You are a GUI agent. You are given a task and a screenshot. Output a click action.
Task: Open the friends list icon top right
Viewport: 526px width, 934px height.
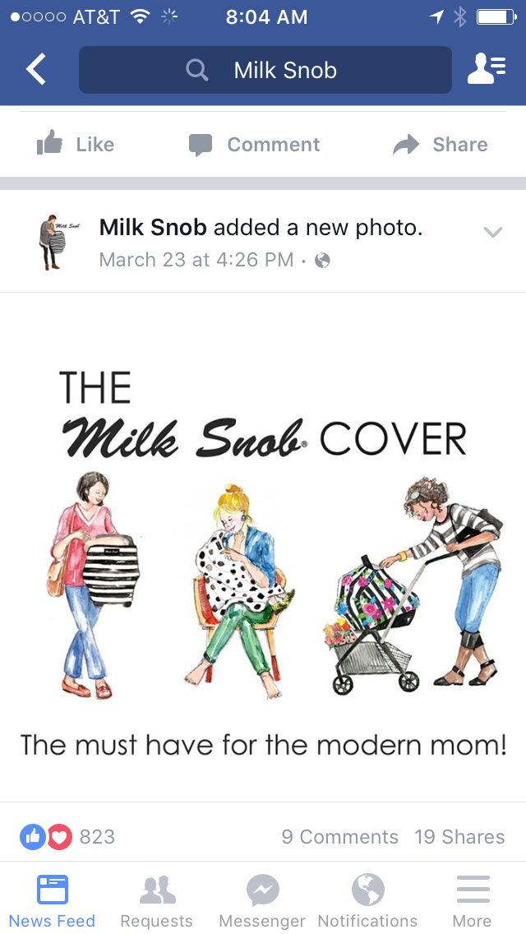click(x=487, y=69)
